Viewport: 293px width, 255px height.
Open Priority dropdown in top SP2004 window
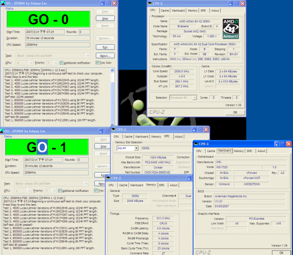coord(55,63)
